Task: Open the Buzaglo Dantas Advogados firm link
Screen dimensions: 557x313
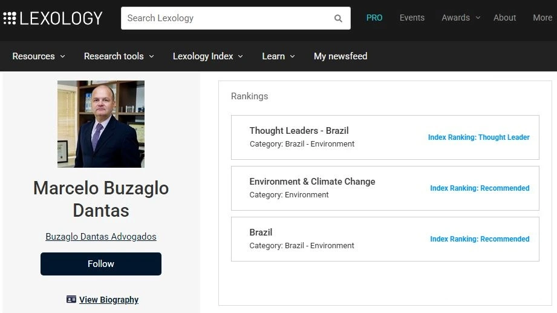Action: coord(101,237)
